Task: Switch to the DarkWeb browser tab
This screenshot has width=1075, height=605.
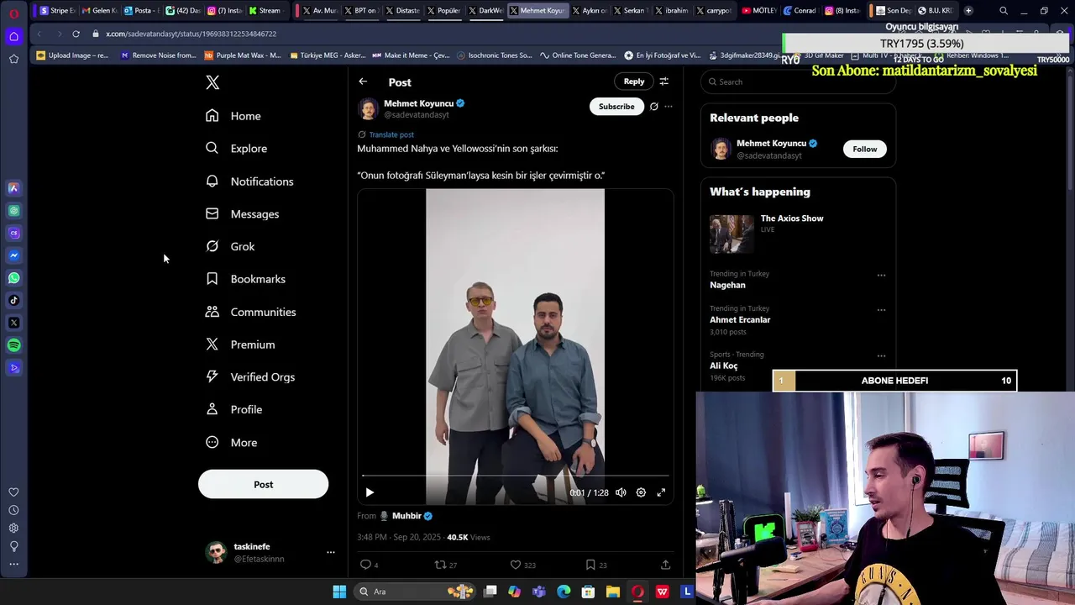Action: coord(485,11)
